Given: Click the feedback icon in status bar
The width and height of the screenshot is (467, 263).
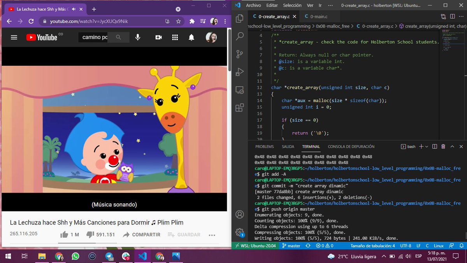Looking at the screenshot, I should (452, 246).
